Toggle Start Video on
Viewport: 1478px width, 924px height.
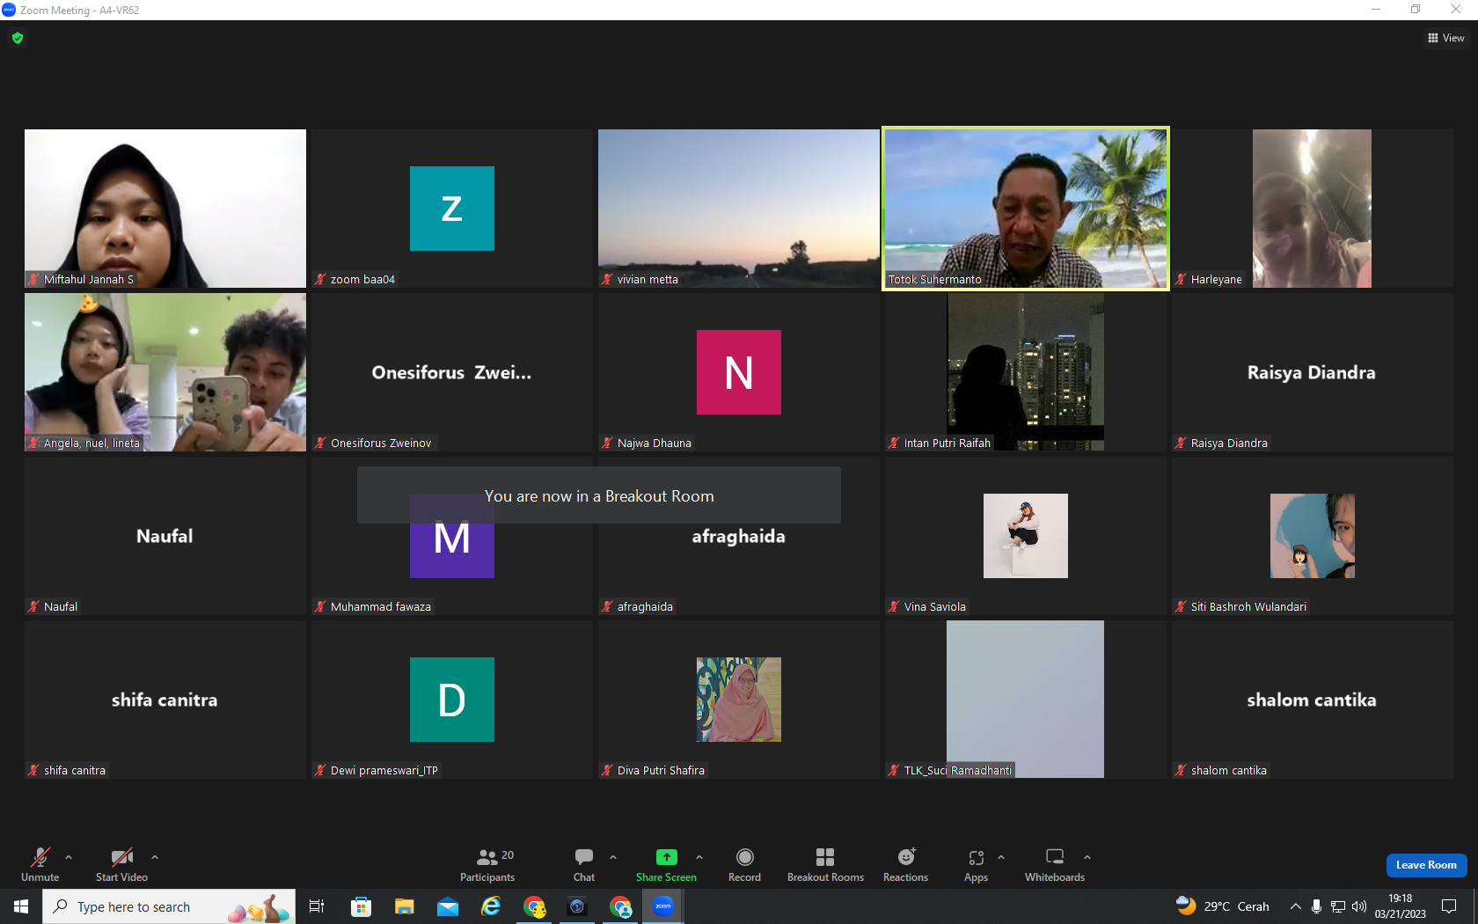[x=121, y=865]
